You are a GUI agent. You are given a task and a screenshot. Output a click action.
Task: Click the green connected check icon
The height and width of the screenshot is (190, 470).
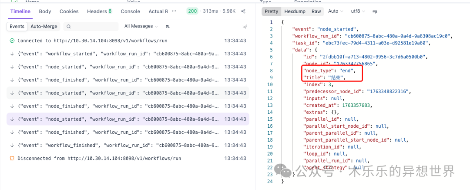(12, 41)
